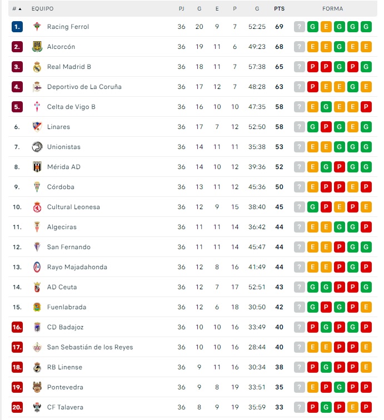The image size is (384, 420).
Task: Open the Cultural Leonesa team link
Action: (x=73, y=207)
